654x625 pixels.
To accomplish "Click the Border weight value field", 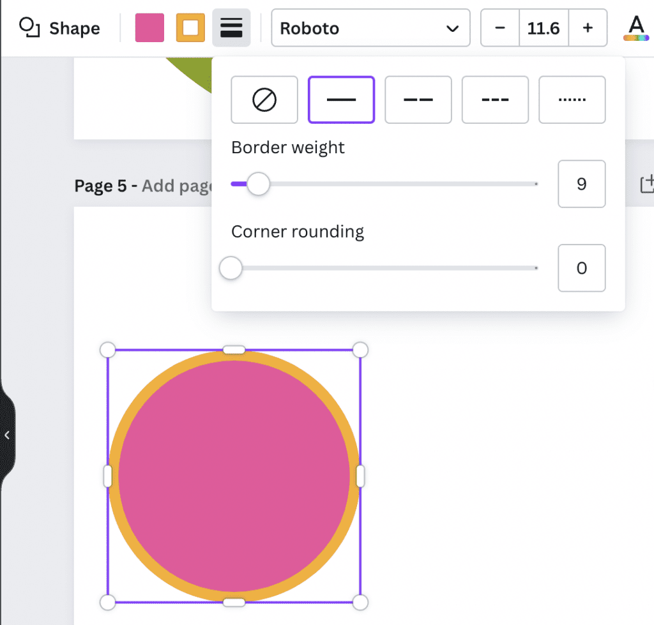I will (x=582, y=184).
